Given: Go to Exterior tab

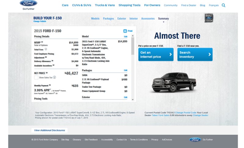Looking at the screenshot, I should click(x=122, y=19).
